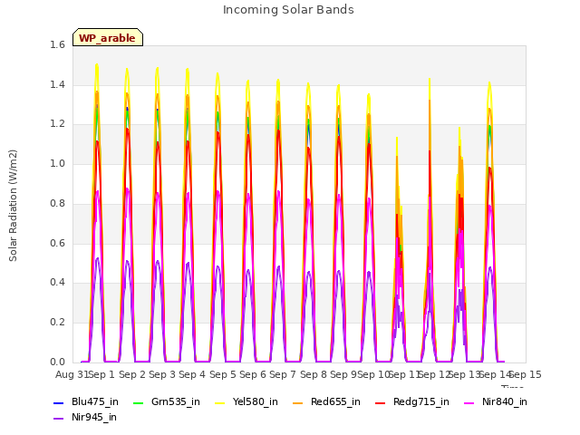Image resolution: width=580 pixels, height=435 pixels.
Task: Toggle the Yel580_in legend entry
Action: tap(246, 401)
